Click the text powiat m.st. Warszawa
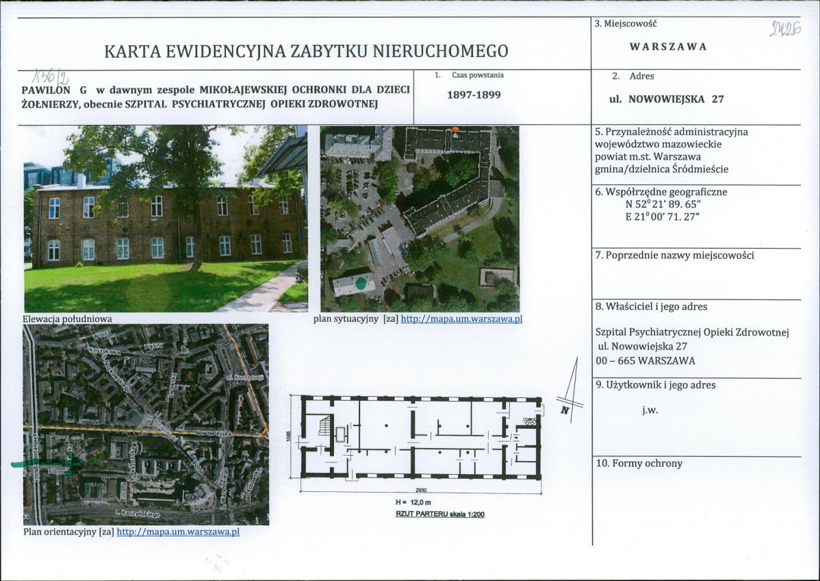 click(648, 156)
